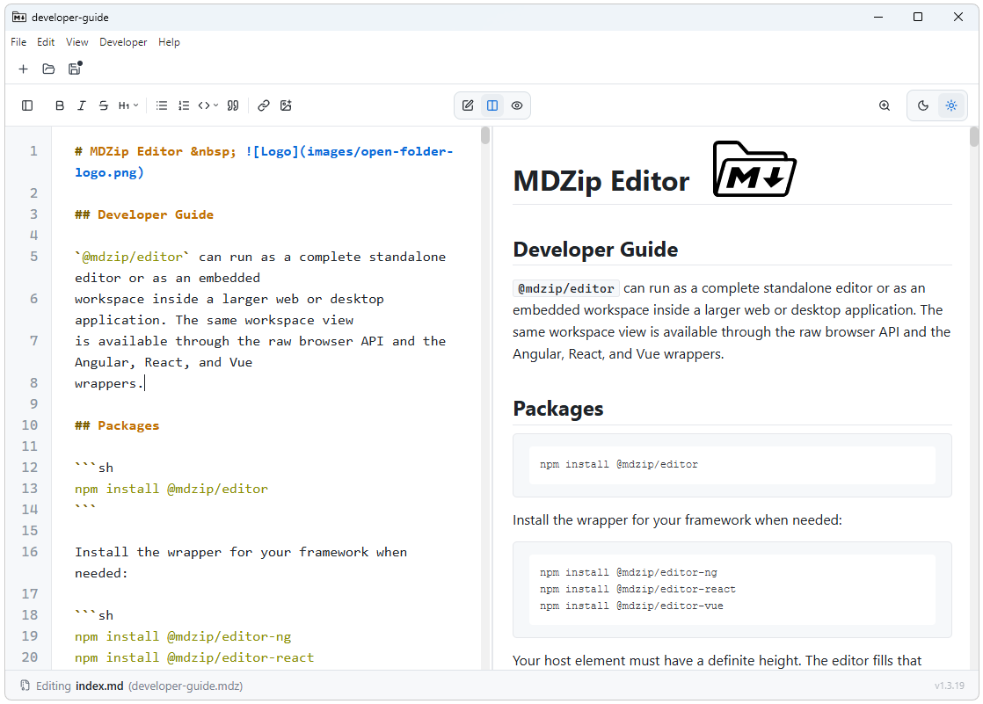Viewport: 983px width, 704px height.
Task: Click 'index.md' in the status bar
Action: tap(99, 686)
